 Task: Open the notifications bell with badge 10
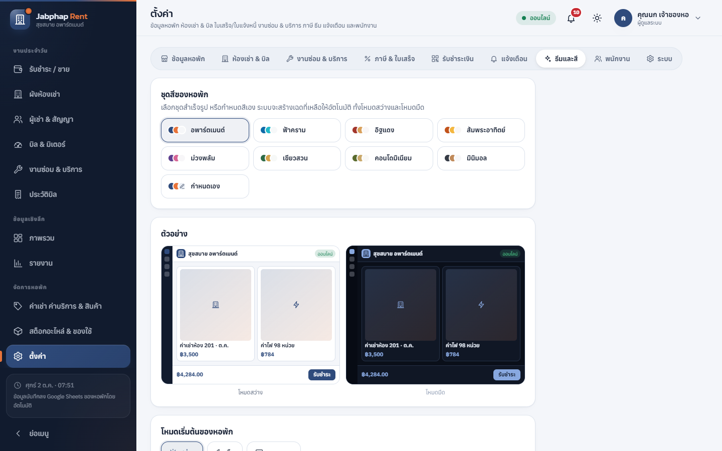point(571,18)
